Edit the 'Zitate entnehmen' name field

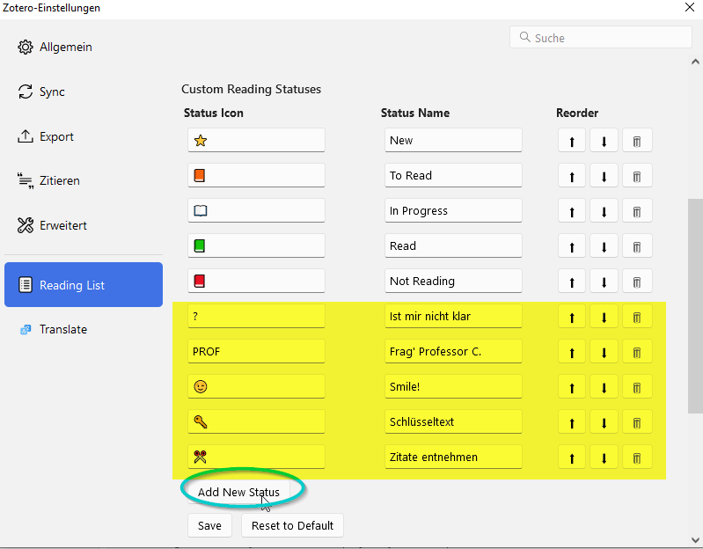click(453, 457)
